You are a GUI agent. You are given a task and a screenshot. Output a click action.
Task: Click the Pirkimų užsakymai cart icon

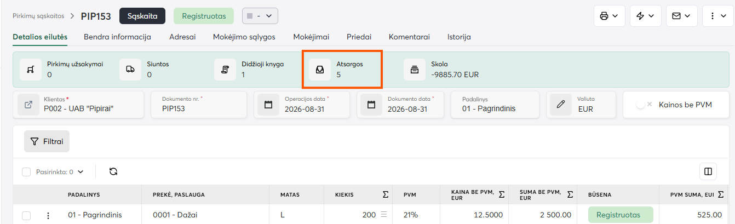click(x=31, y=70)
